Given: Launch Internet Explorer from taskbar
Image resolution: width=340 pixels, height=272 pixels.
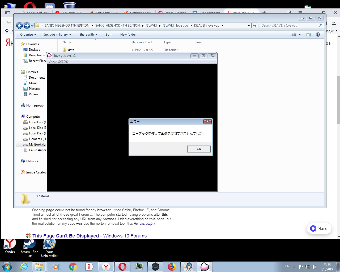Looking at the screenshot, I should [24, 267].
